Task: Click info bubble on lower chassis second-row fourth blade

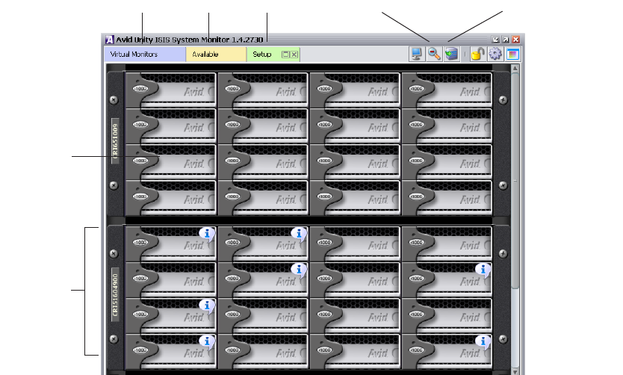Action: click(x=483, y=270)
